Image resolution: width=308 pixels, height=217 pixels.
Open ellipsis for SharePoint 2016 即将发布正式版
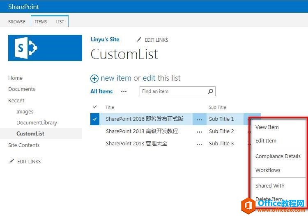pos(199,120)
